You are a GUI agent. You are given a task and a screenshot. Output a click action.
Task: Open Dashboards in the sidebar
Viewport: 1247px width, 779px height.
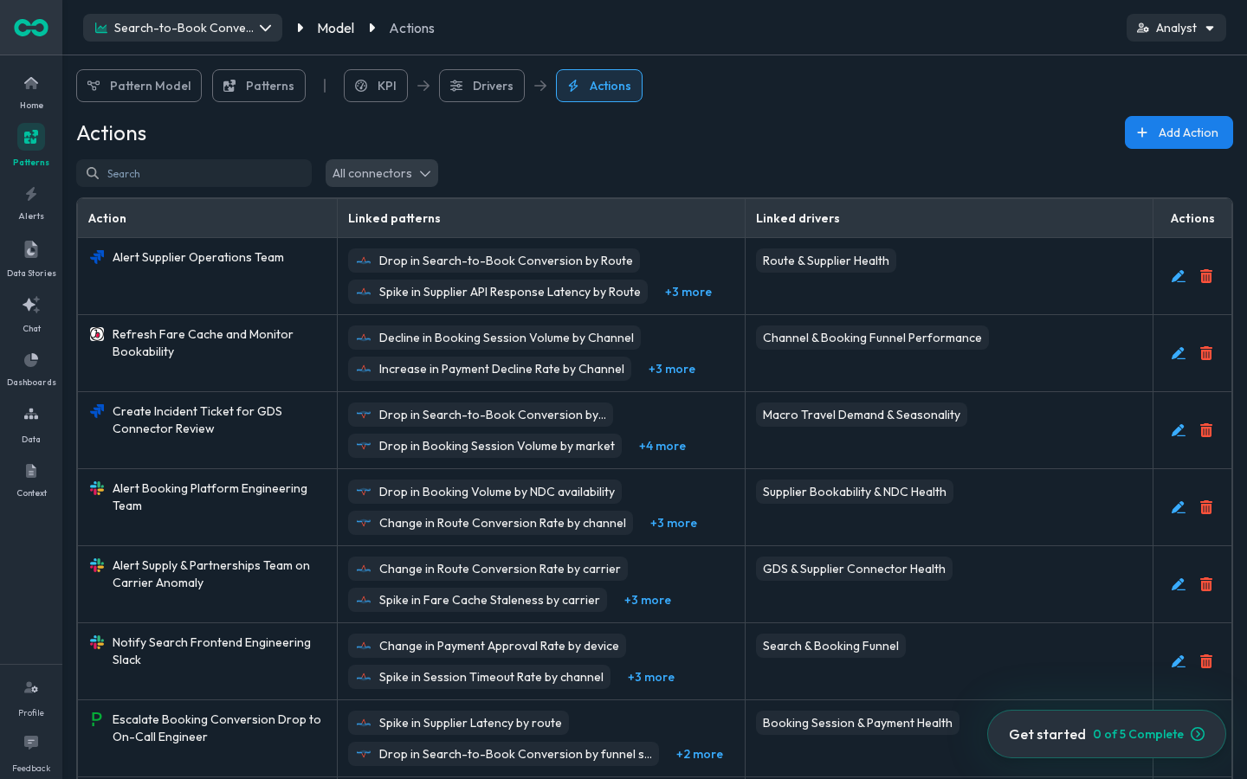coord(31,369)
